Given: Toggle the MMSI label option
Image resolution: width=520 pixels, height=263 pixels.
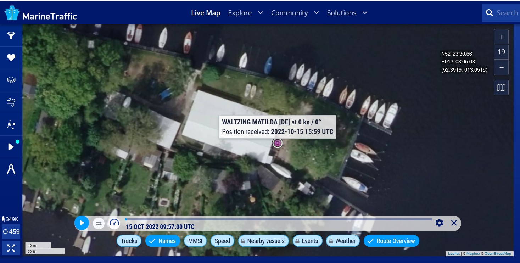Looking at the screenshot, I should 195,241.
